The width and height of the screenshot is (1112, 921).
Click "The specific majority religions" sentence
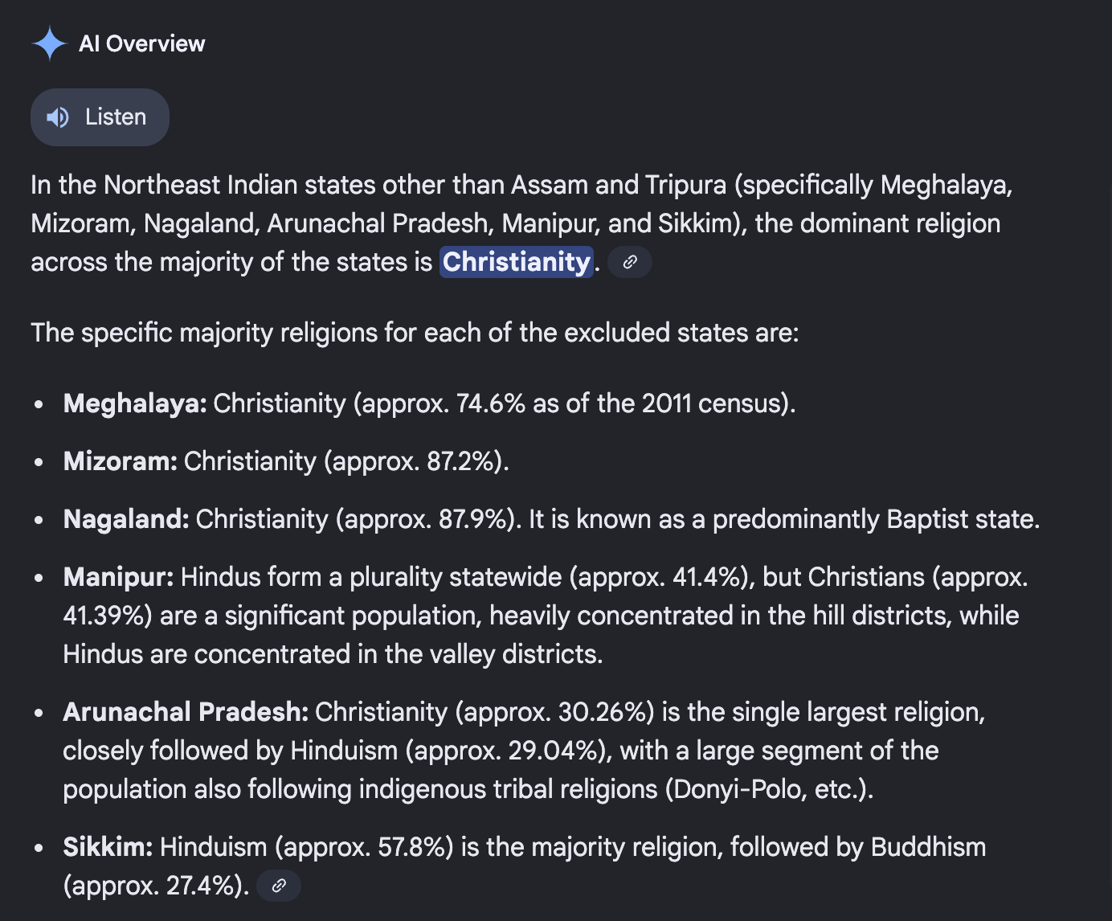pyautogui.click(x=415, y=333)
